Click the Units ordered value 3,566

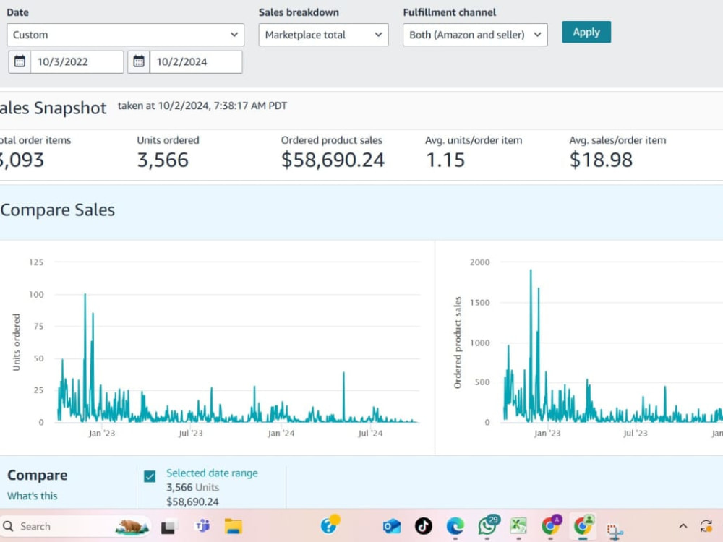click(x=163, y=160)
